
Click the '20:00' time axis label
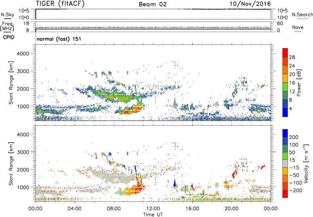(231, 209)
